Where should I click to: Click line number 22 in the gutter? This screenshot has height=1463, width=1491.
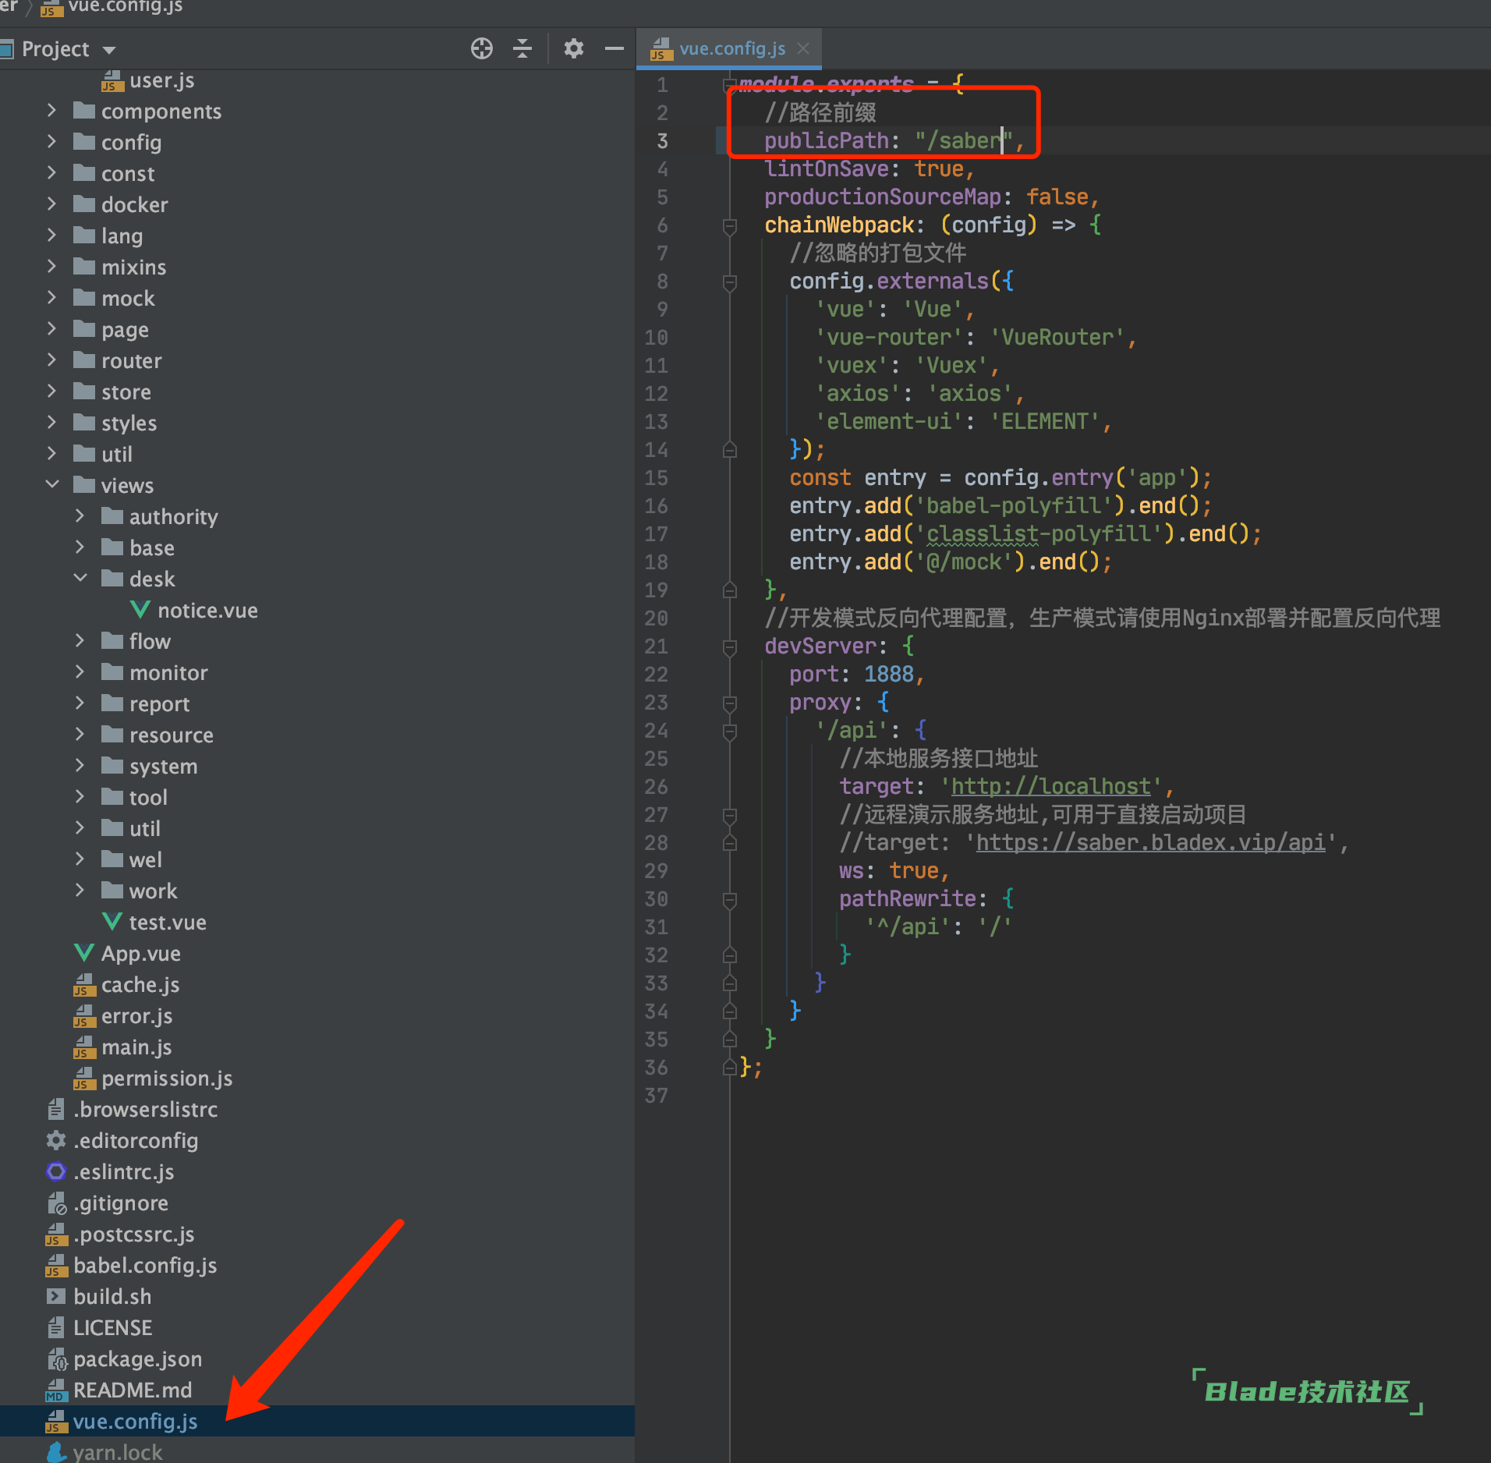coord(656,675)
